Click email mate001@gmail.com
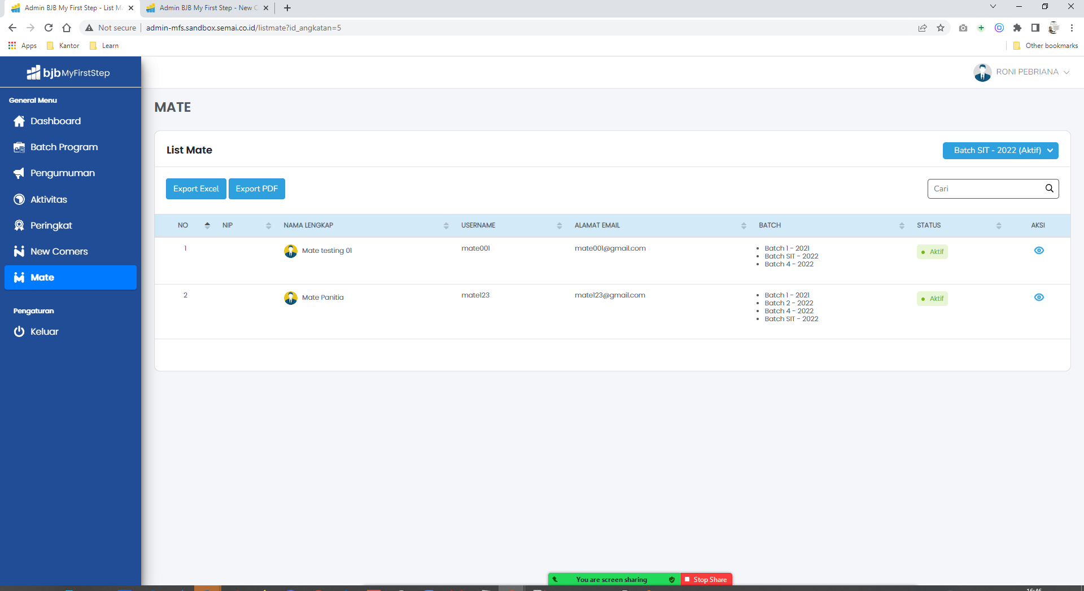The height and width of the screenshot is (591, 1084). (610, 248)
